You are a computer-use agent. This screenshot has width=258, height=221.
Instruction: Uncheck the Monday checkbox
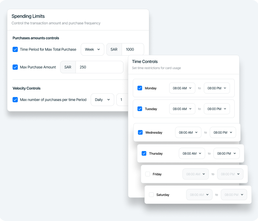tap(140, 88)
